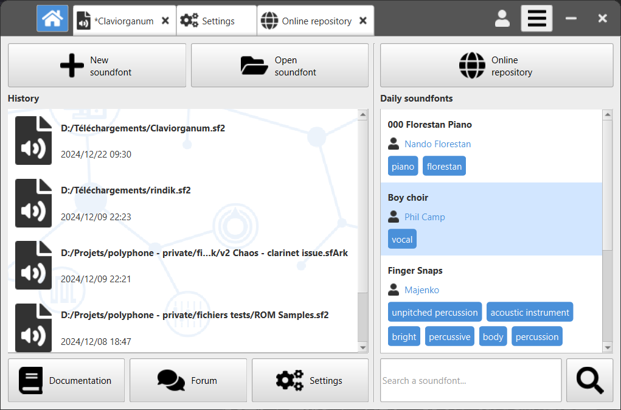621x410 pixels.
Task: Click the search magnifier icon
Action: 589,380
